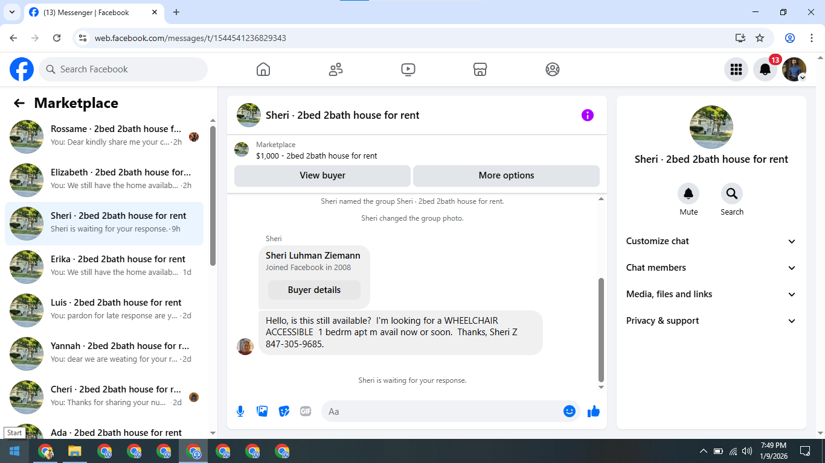This screenshot has width=825, height=463.
Task: Click Sheri's avatar beside her message
Action: click(x=245, y=346)
